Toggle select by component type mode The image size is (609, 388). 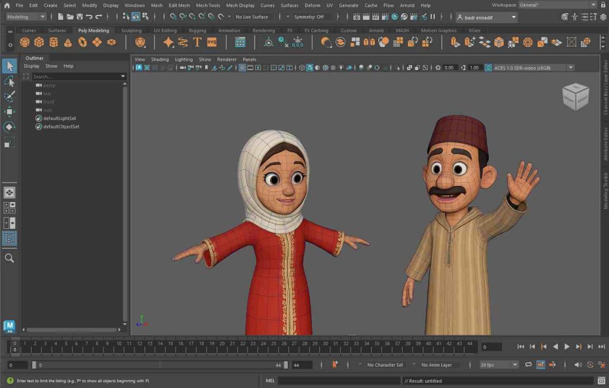coord(145,17)
